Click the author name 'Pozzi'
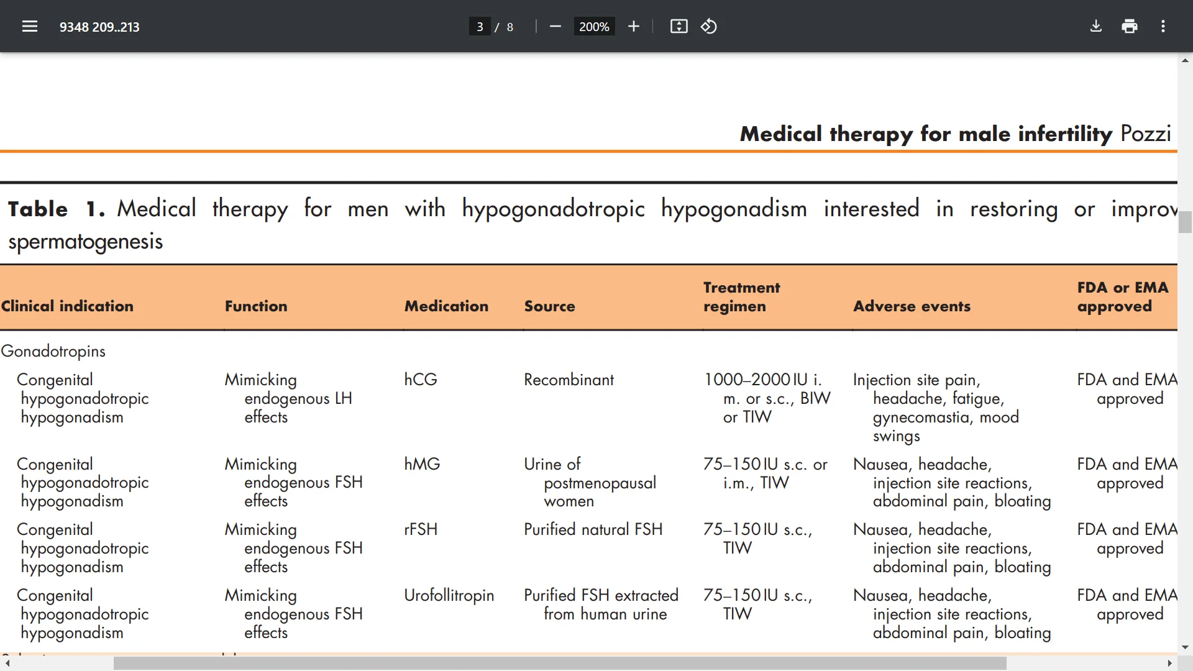Viewport: 1193px width, 671px height. (x=1146, y=134)
